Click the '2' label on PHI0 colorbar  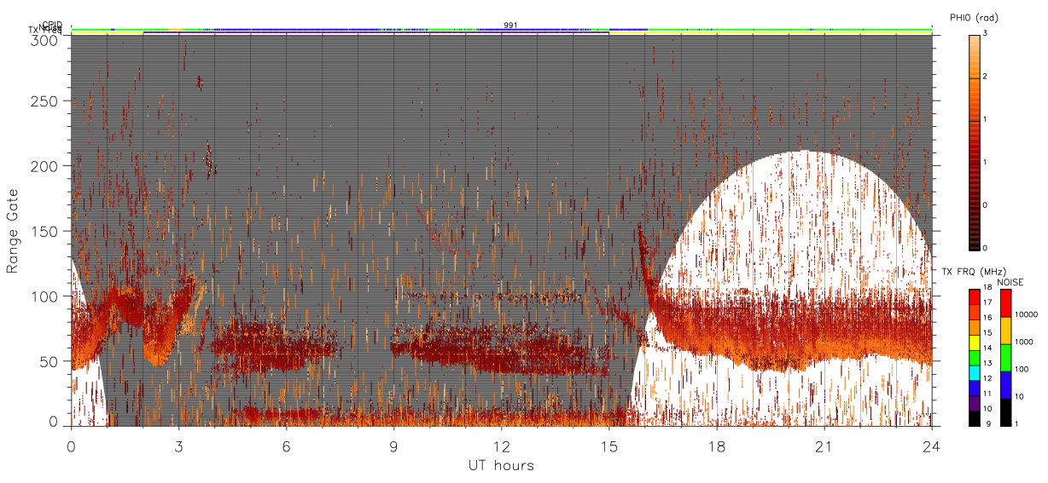(x=986, y=77)
